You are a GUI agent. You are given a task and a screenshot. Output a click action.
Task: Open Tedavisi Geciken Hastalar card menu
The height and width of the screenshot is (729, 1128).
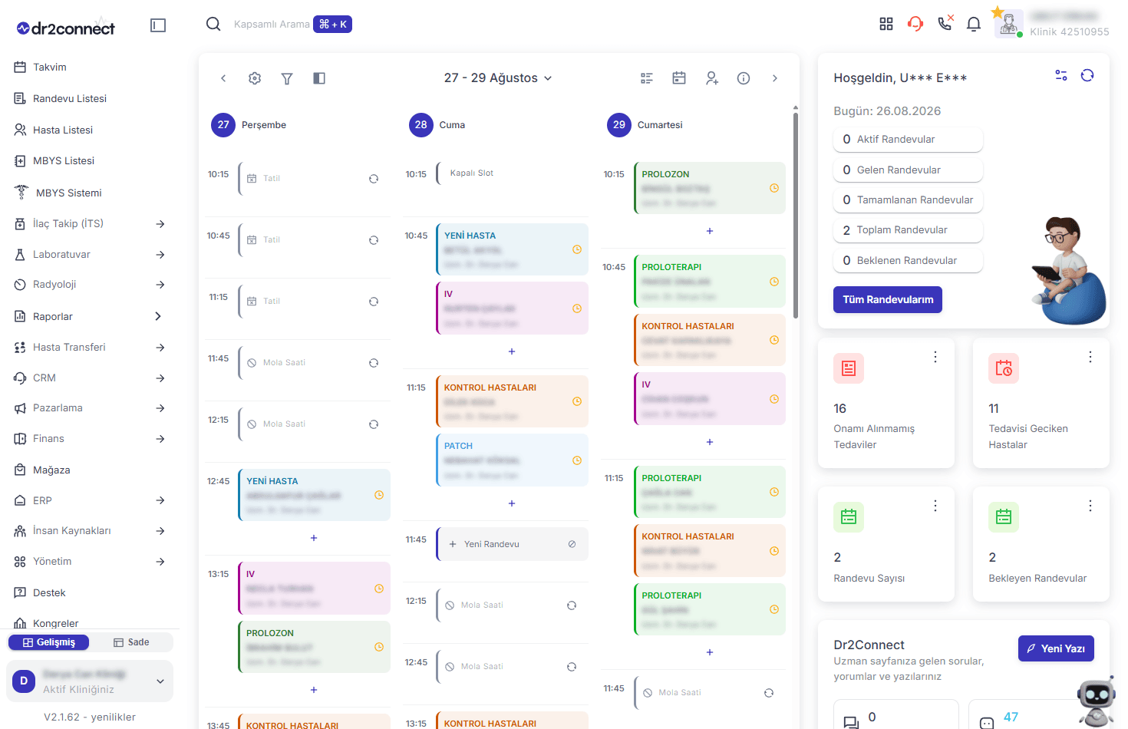[1090, 357]
